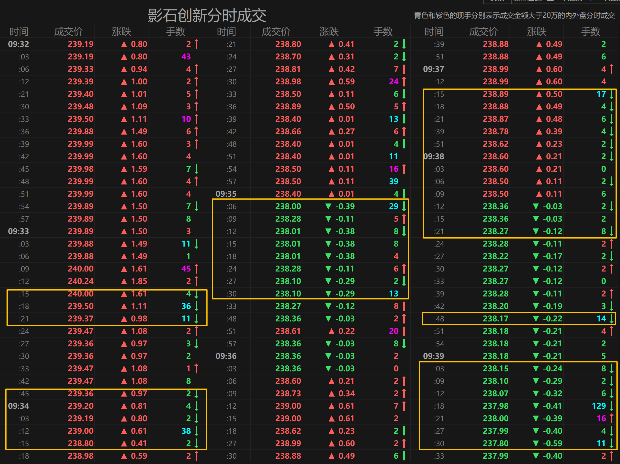
Task: Click the green arrow beside the cyan 29-lot trade
Action: (404, 206)
